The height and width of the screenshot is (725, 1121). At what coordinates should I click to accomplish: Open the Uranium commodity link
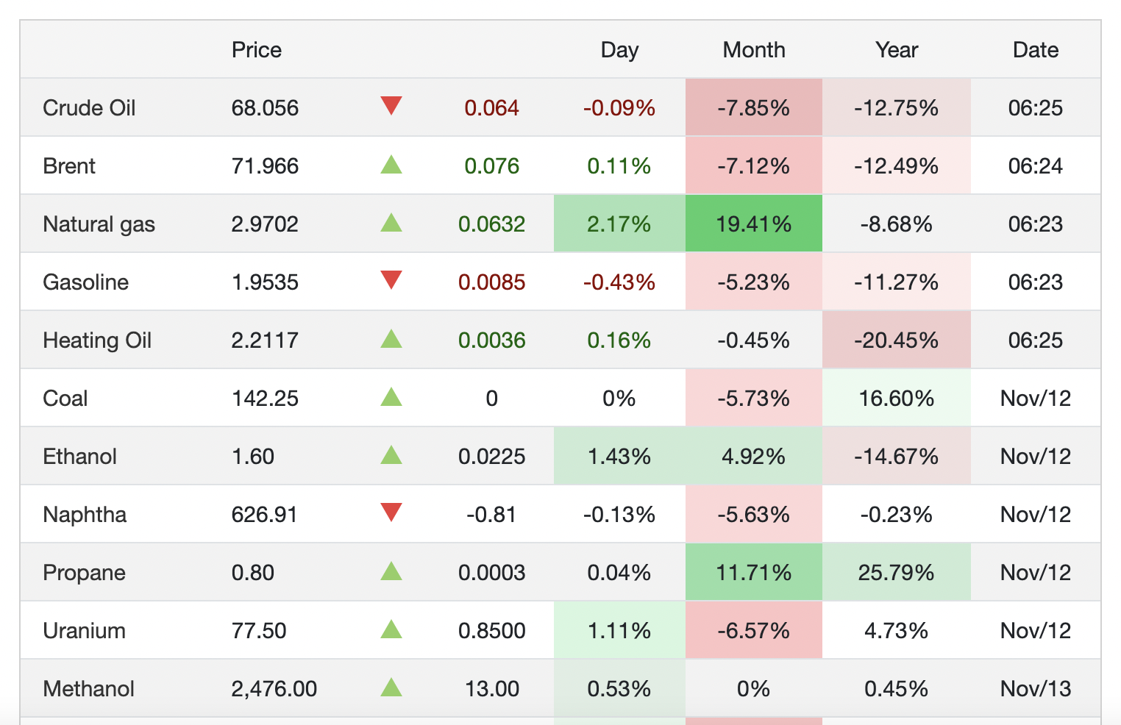(84, 631)
